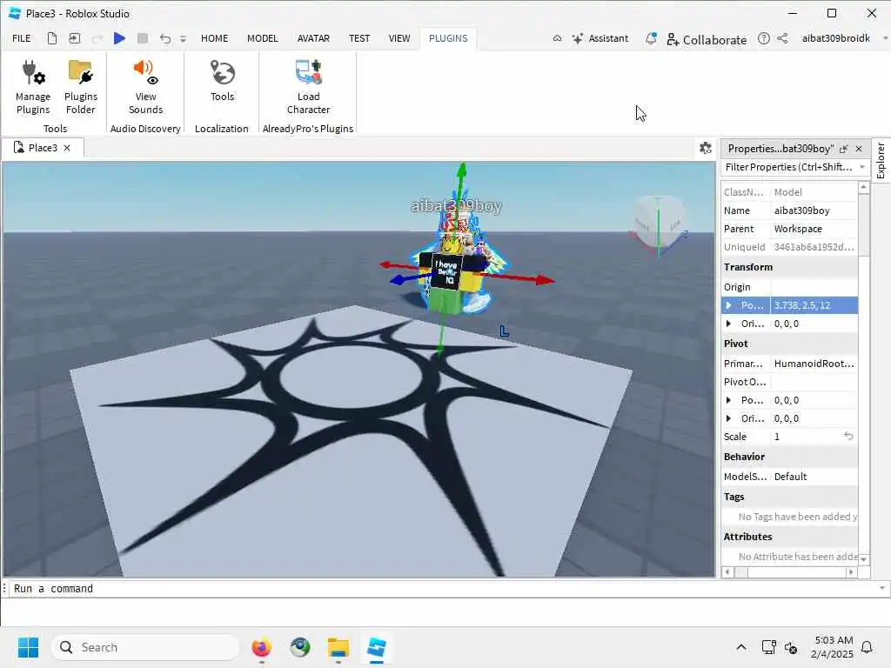Click the Roblox Studio taskbar icon
891x668 pixels.
tap(376, 647)
